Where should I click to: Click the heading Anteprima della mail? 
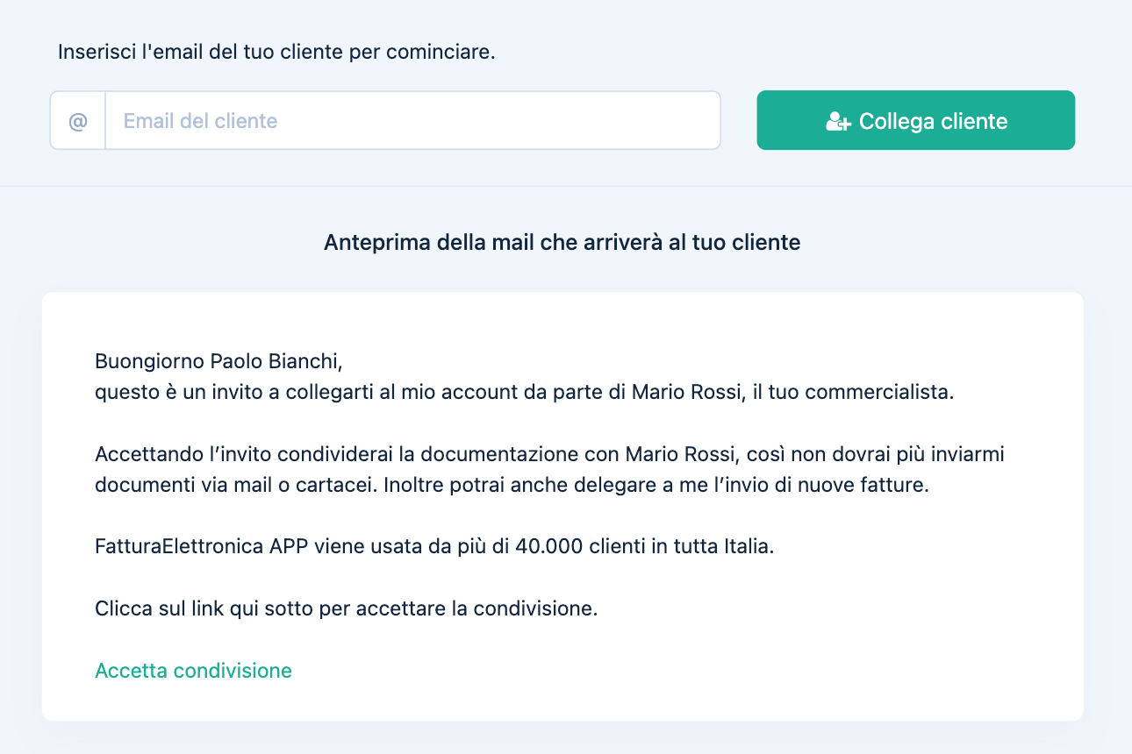pyautogui.click(x=562, y=243)
